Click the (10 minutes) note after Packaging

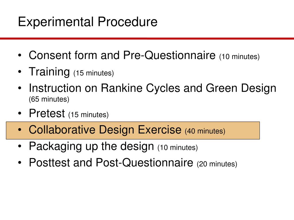[x=177, y=148]
